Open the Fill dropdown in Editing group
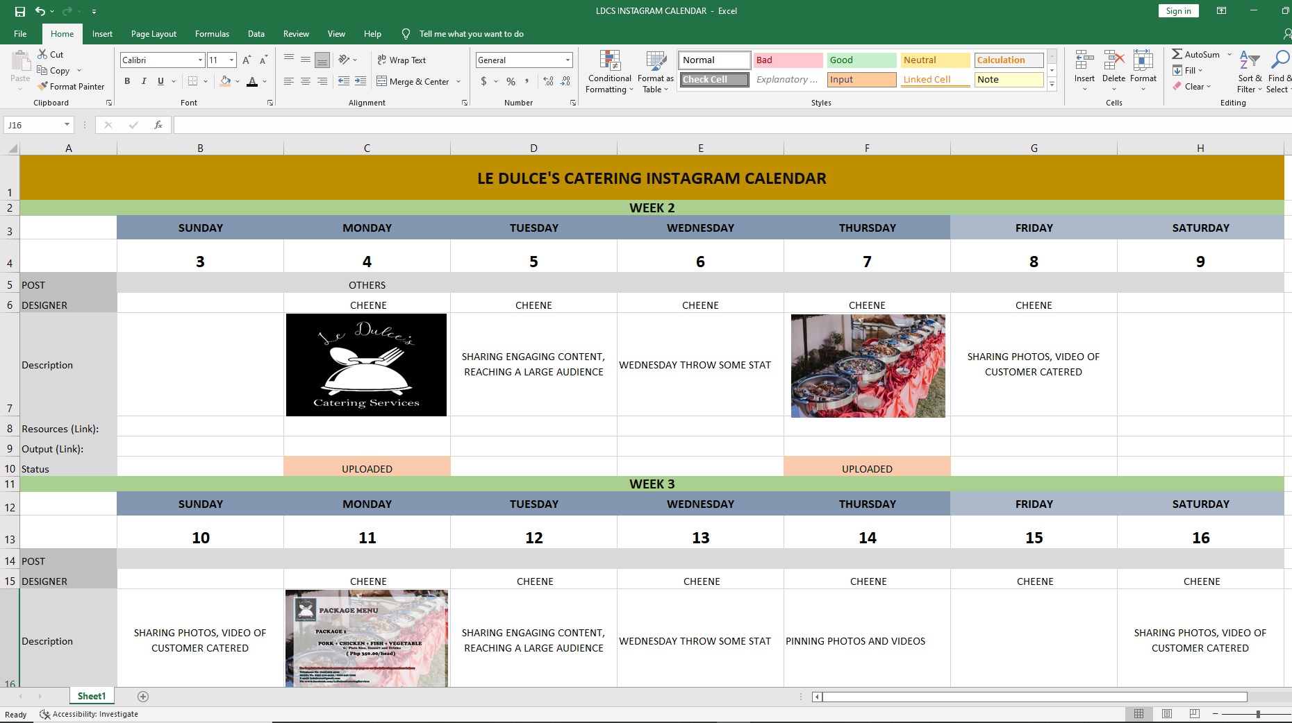This screenshot has height=723, width=1292. (x=1187, y=70)
